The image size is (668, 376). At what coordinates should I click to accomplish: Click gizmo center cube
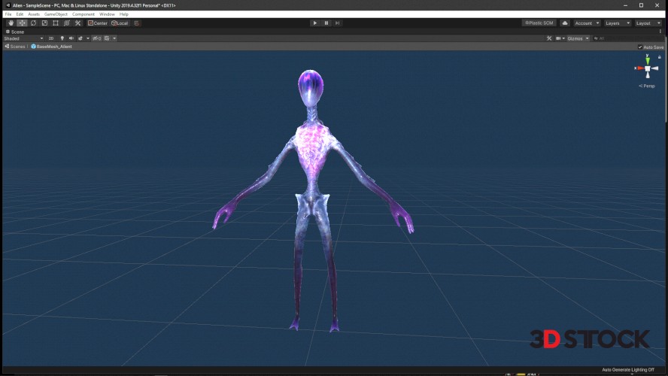(648, 68)
